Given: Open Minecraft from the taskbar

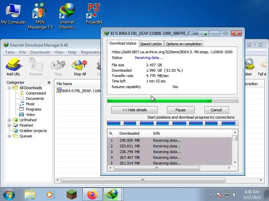Looking at the screenshot, I should point(72,195).
